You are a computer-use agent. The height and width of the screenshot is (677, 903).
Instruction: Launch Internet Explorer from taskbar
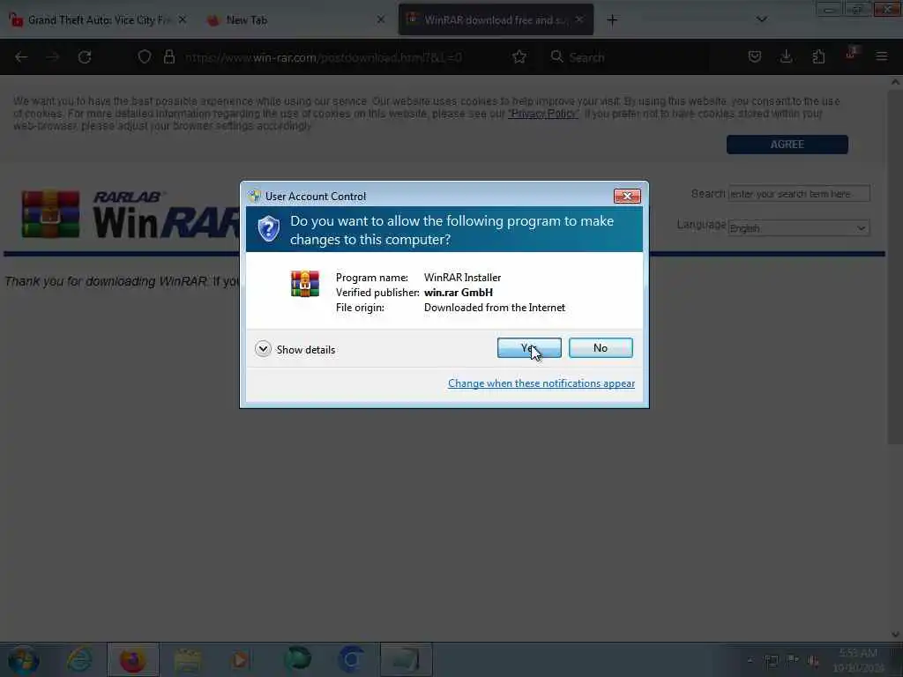(78, 659)
